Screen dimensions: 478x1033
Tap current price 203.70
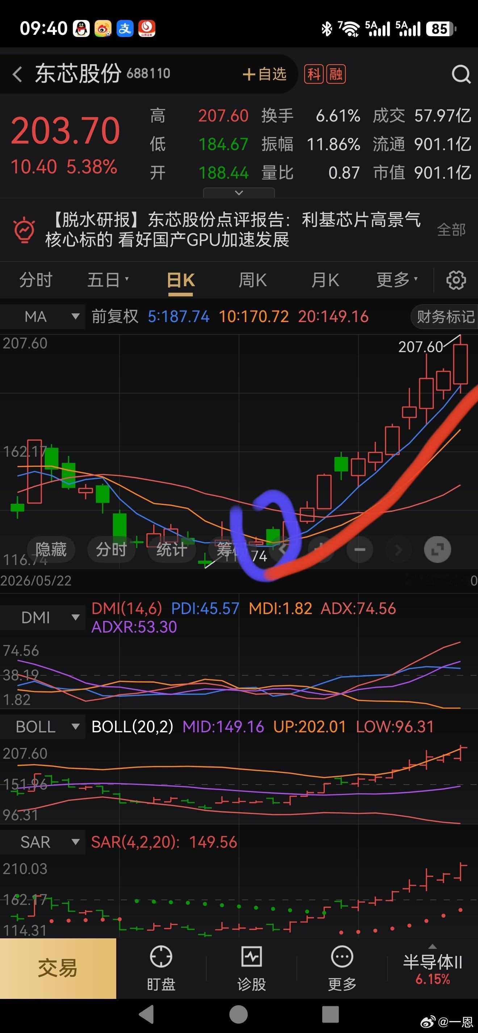point(65,130)
